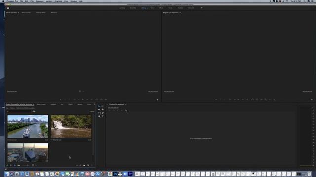Click Premiere Pro icon in the Dock

coord(130,174)
